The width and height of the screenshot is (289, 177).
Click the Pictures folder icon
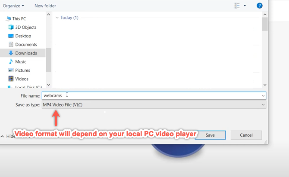pyautogui.click(x=11, y=70)
